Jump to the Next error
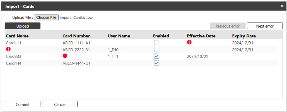 pos(265,26)
